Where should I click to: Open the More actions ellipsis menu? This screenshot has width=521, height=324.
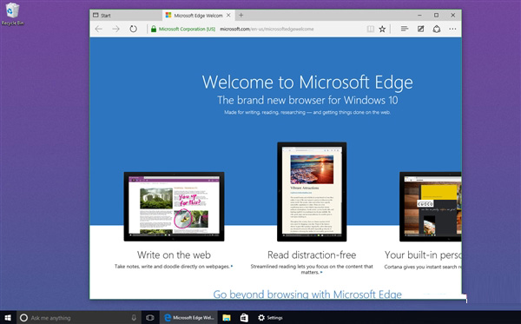pyautogui.click(x=452, y=29)
